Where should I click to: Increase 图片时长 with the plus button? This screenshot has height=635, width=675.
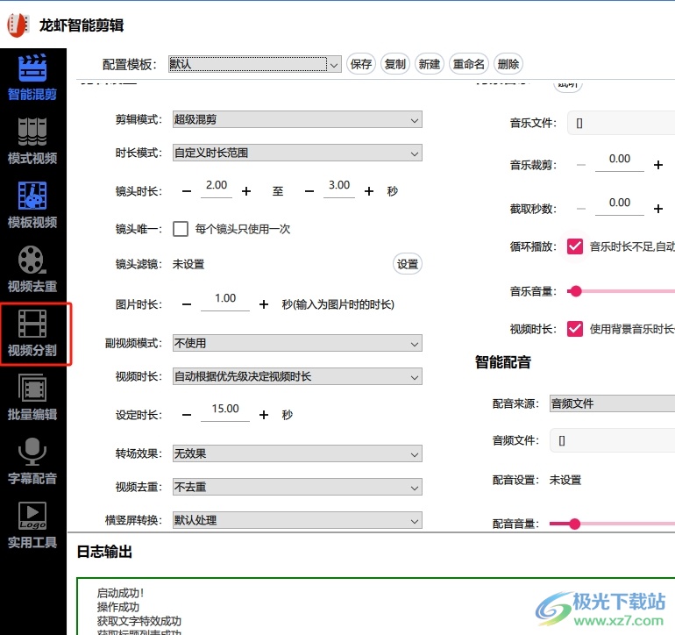[264, 304]
